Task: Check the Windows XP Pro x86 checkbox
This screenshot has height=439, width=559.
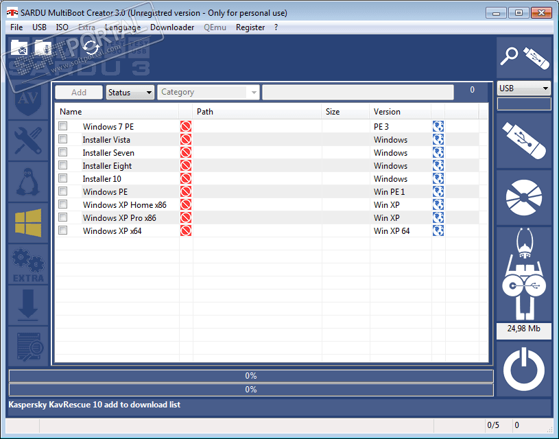Action: tap(63, 217)
